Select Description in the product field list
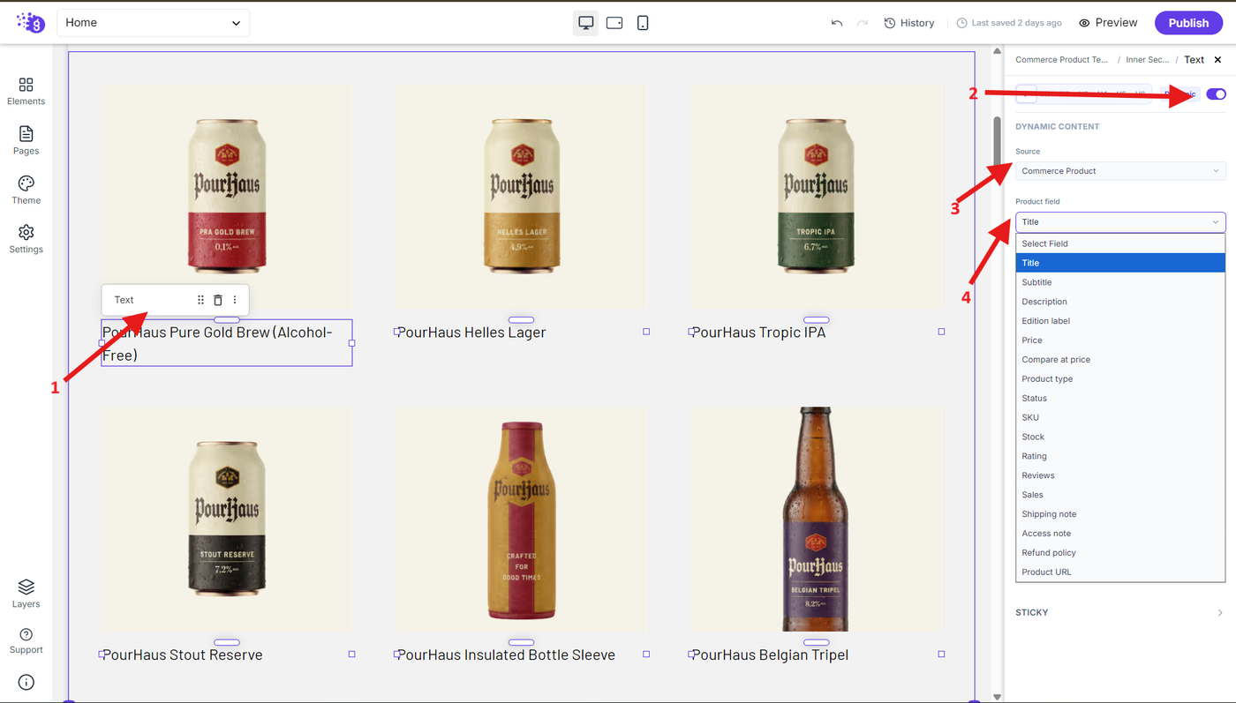1236x703 pixels. click(x=1120, y=302)
